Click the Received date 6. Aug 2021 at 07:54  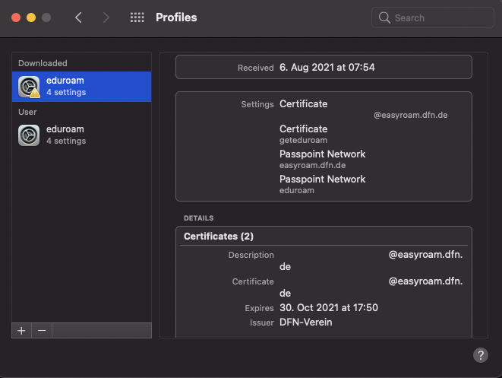(327, 68)
